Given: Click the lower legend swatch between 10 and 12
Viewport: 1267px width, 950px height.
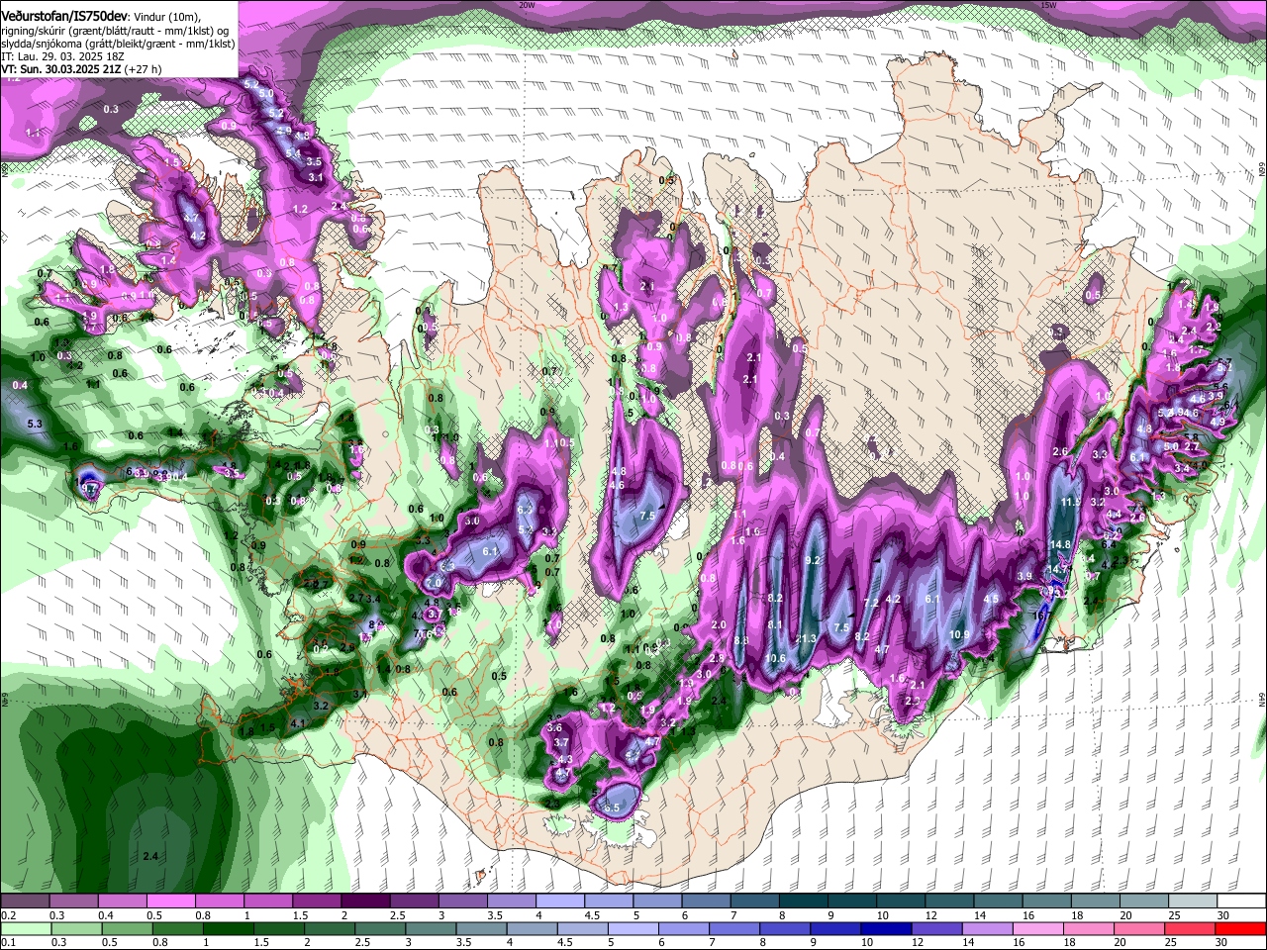Looking at the screenshot, I should pos(886,929).
